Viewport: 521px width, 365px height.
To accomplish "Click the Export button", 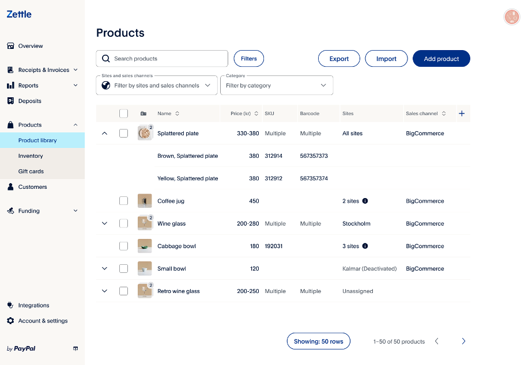I will 339,58.
